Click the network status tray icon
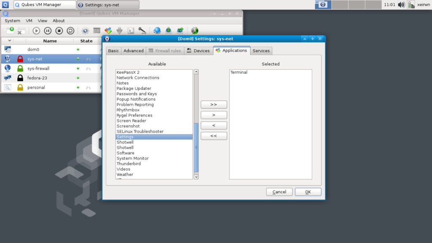Screen dimensions: 432x243 click(x=411, y=5)
